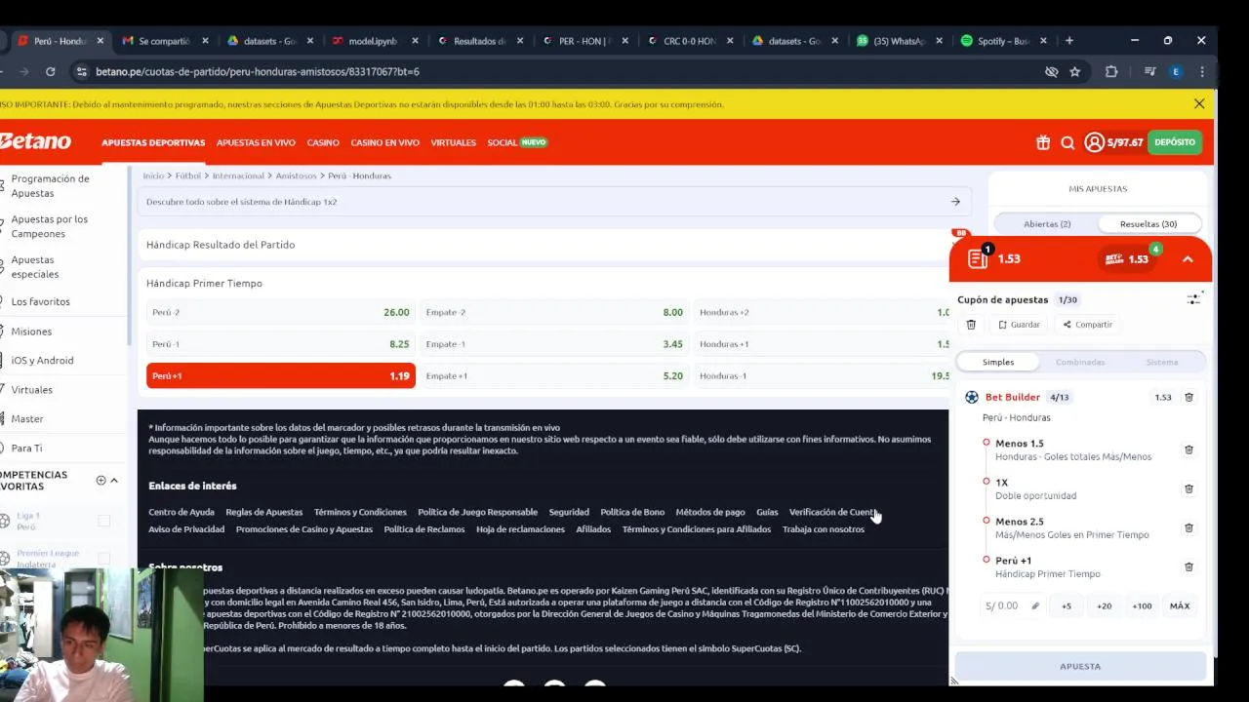Click Amistosos in the breadcrumb

296,175
